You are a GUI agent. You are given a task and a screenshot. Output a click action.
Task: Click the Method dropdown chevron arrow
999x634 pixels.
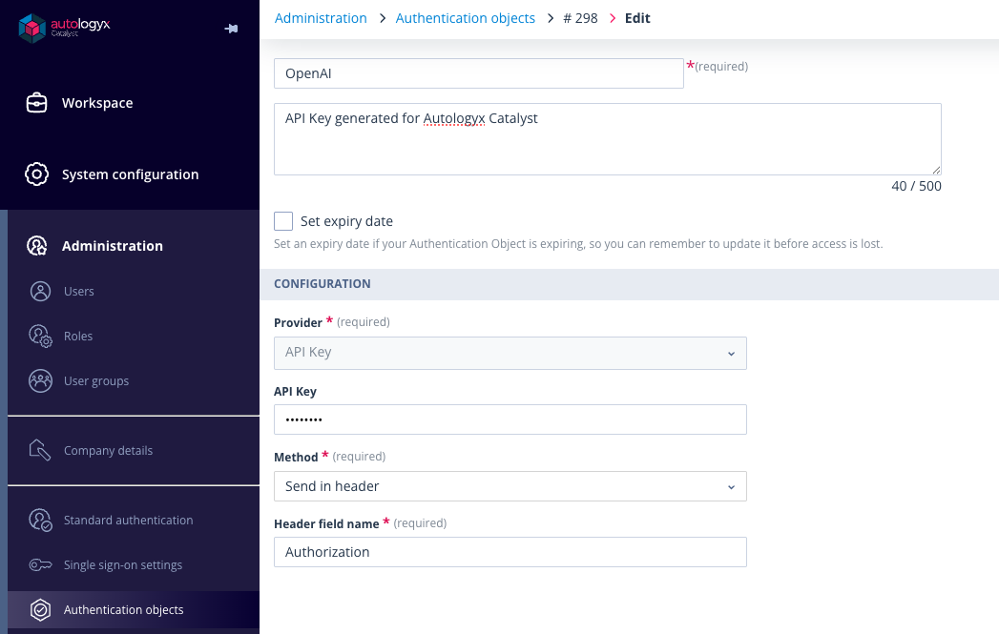tap(731, 487)
